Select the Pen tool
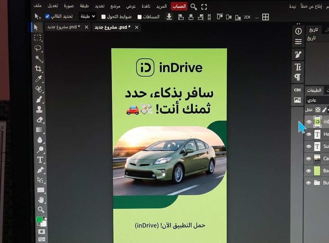 point(40,170)
